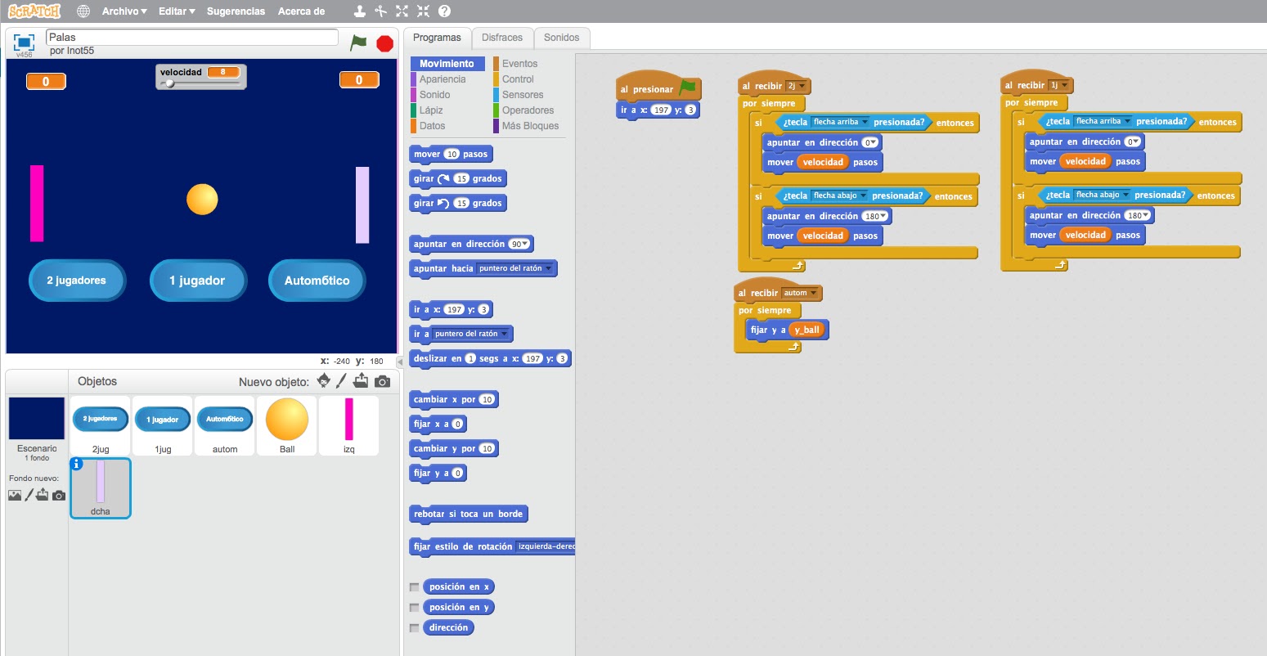Enable the posición en y stage monitor

point(414,607)
